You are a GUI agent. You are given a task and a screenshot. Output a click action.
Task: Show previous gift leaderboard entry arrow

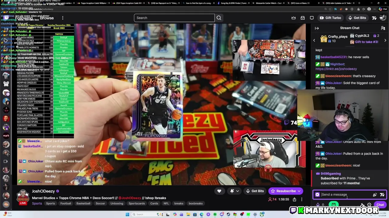pyautogui.click(x=314, y=40)
